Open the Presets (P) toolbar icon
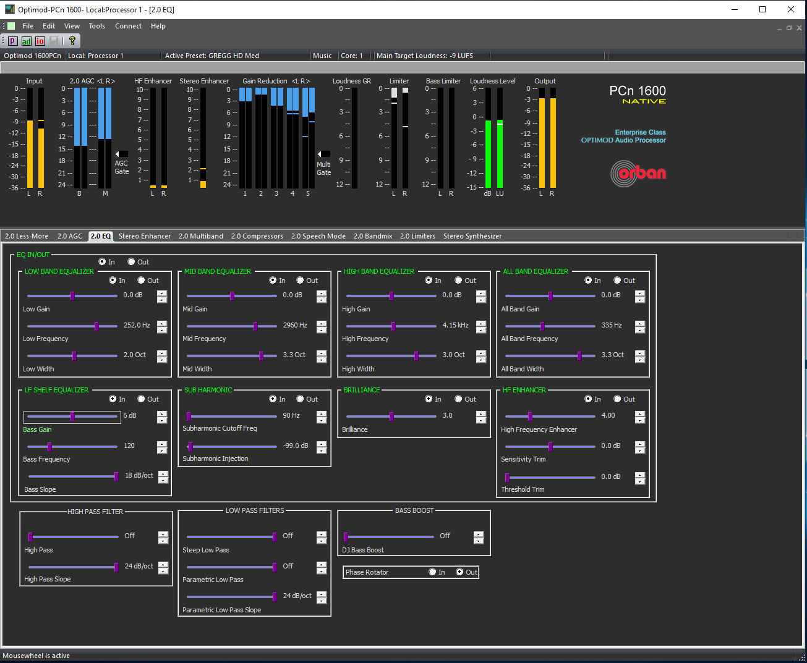This screenshot has width=807, height=663. tap(12, 41)
